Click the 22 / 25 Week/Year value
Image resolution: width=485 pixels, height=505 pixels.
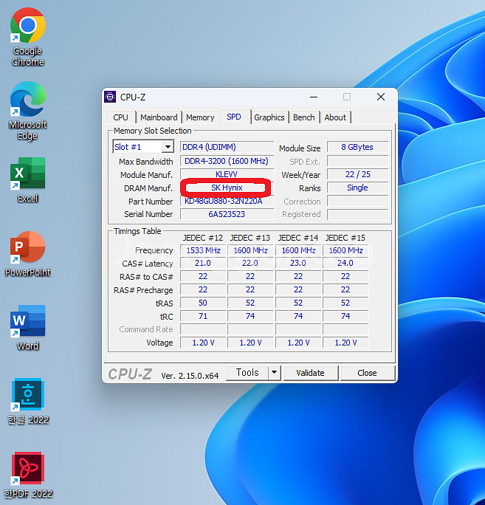click(x=357, y=174)
